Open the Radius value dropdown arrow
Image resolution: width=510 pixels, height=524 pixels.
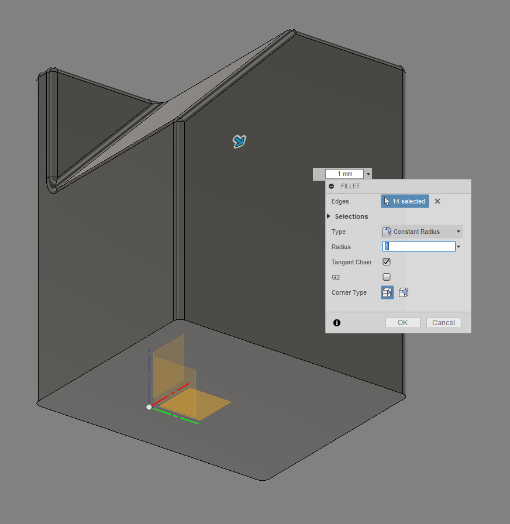tap(459, 246)
